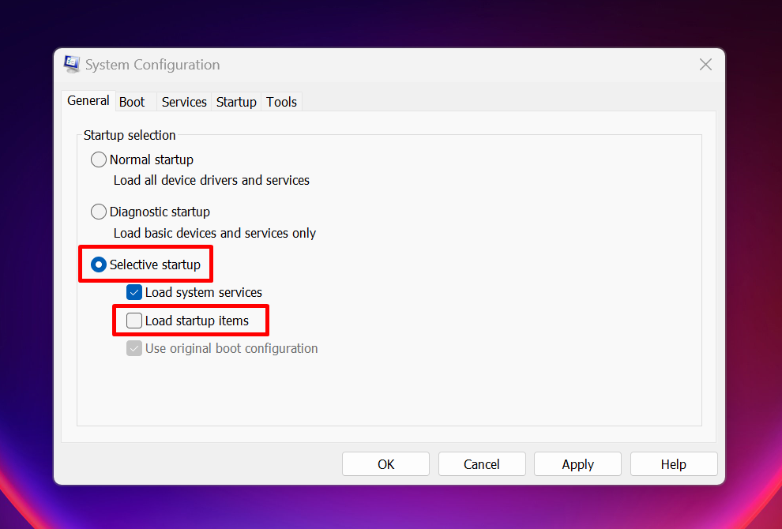The image size is (782, 529).
Task: Click the System Configuration title bar icon
Action: click(x=71, y=64)
